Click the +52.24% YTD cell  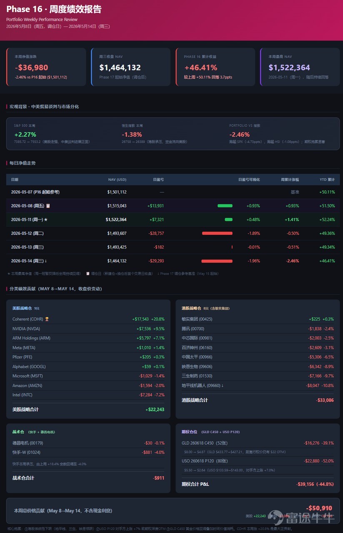[x=327, y=219]
